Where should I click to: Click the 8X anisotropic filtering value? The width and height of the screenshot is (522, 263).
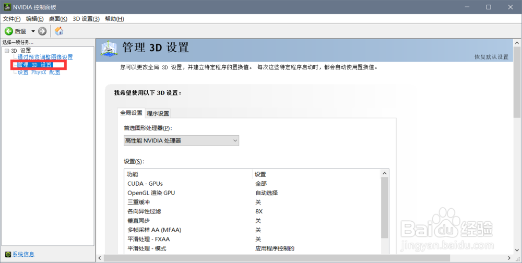point(259,211)
